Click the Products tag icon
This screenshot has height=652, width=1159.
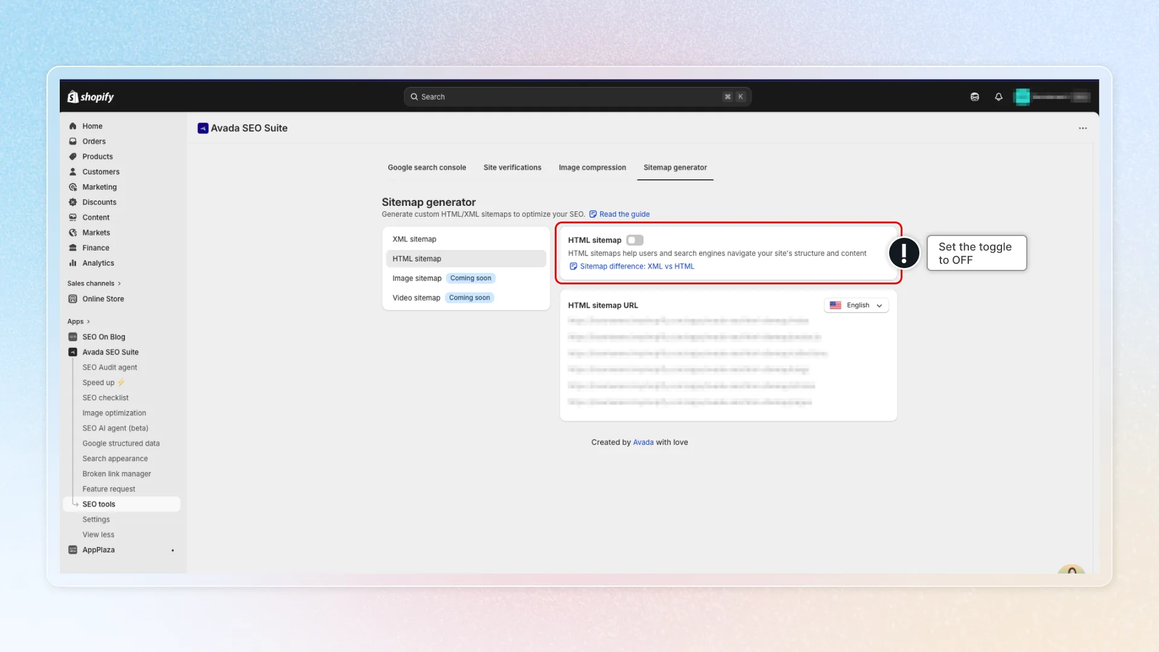point(72,156)
